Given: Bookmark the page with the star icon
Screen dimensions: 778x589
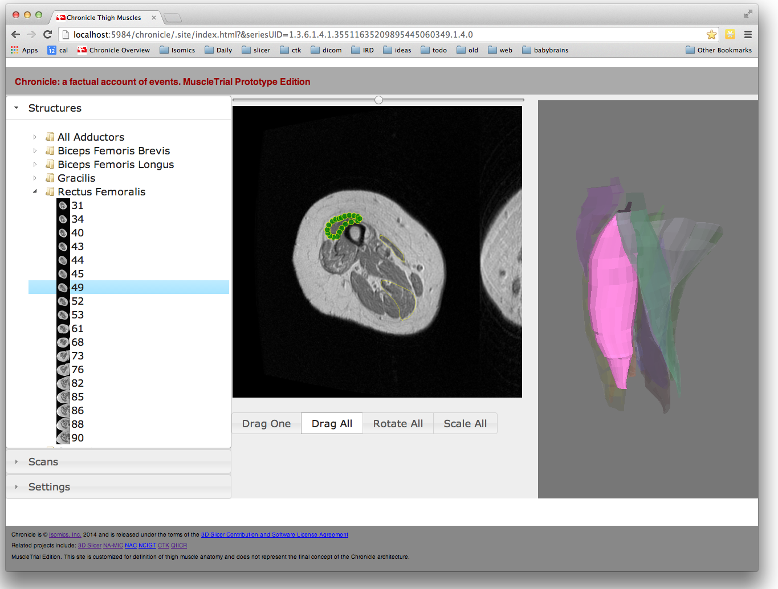Looking at the screenshot, I should (711, 35).
